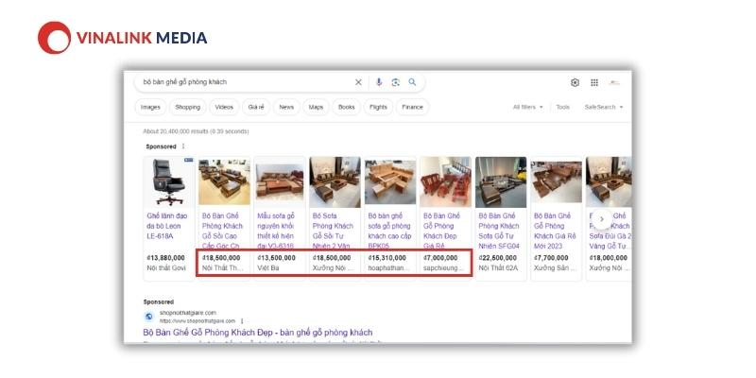Click the Việt Ba seller name
Image resolution: width=756 pixels, height=378 pixels.
coord(268,267)
